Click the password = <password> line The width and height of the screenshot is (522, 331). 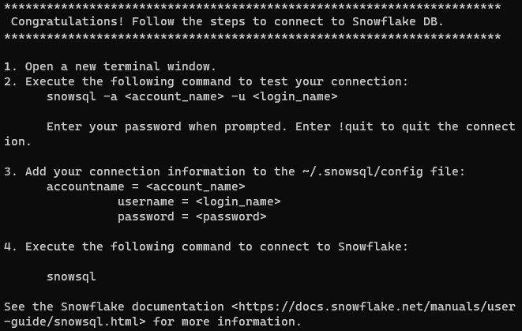click(x=192, y=216)
